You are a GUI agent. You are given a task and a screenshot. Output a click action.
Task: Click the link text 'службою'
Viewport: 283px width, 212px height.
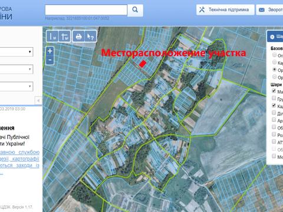pyautogui.click(x=29, y=152)
